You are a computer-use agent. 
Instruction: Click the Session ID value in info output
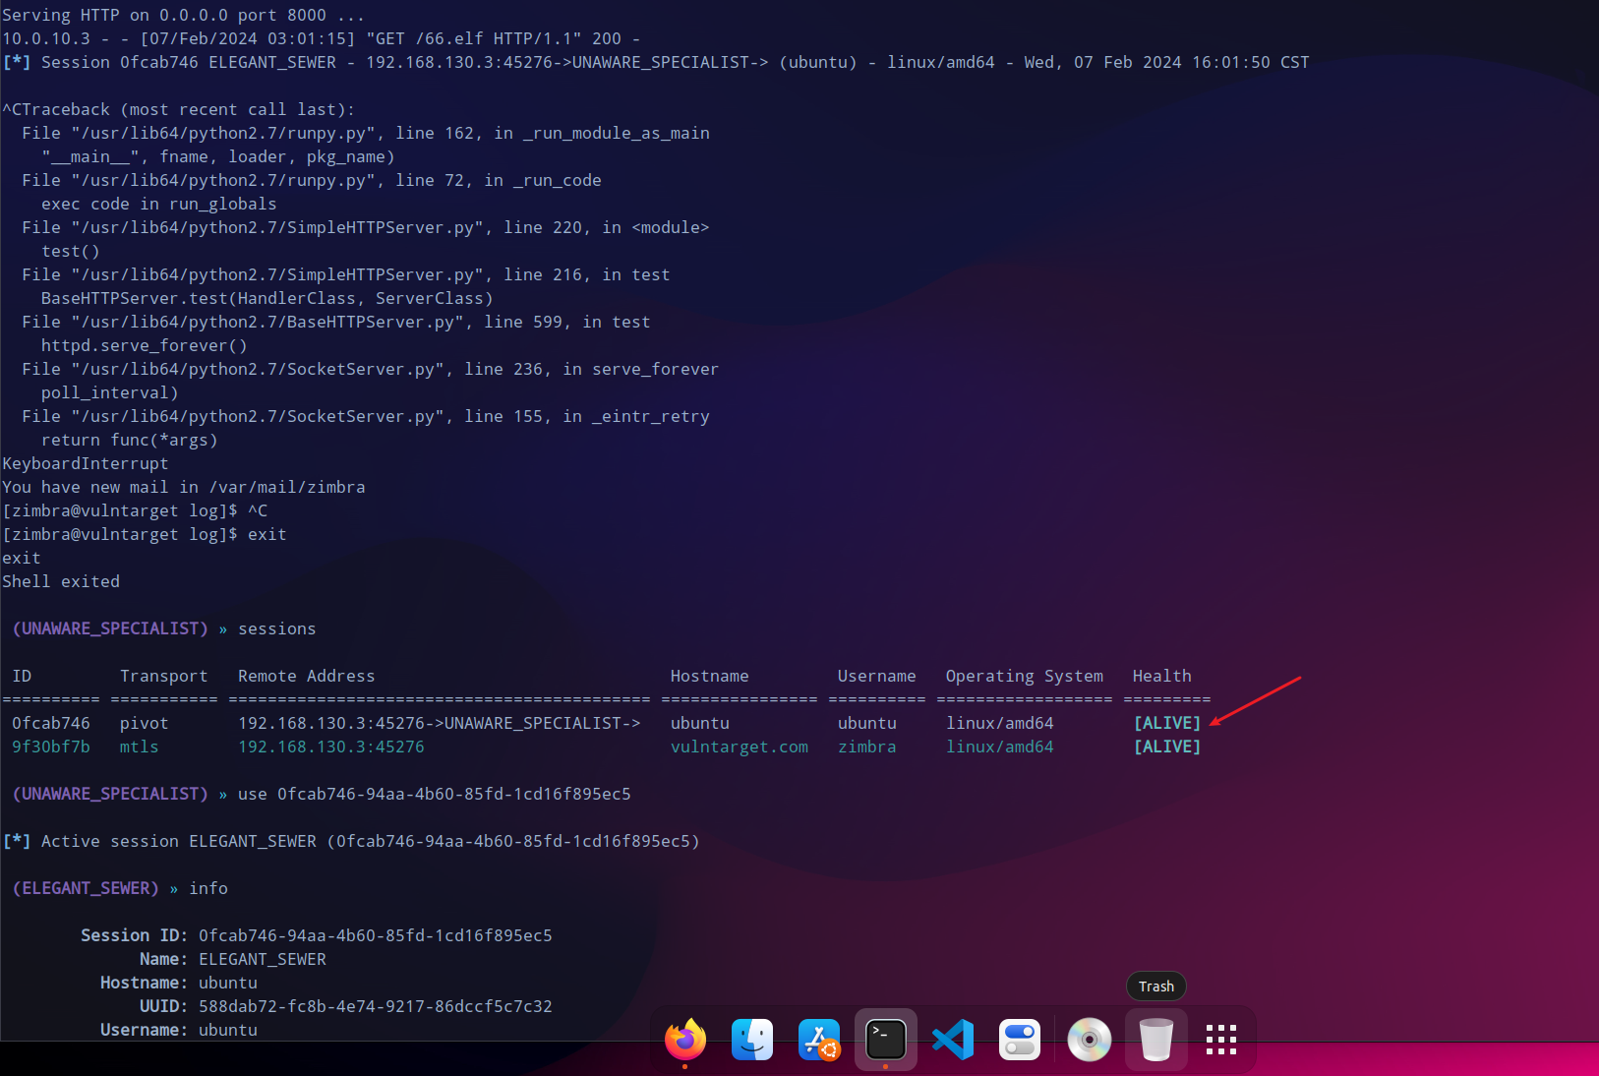(x=376, y=935)
